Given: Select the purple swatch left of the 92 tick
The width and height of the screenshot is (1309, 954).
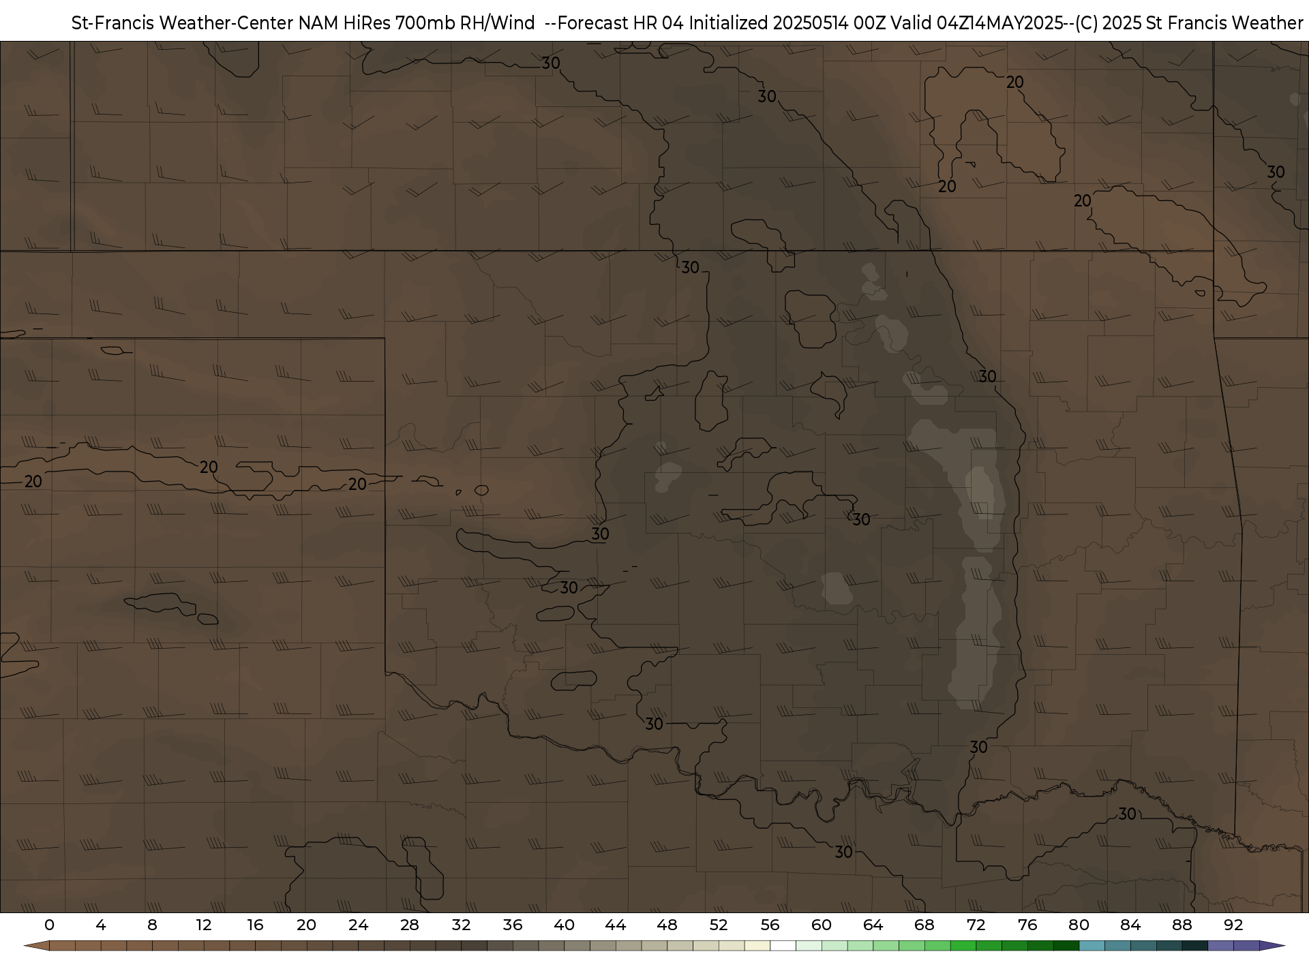Looking at the screenshot, I should click(1221, 946).
